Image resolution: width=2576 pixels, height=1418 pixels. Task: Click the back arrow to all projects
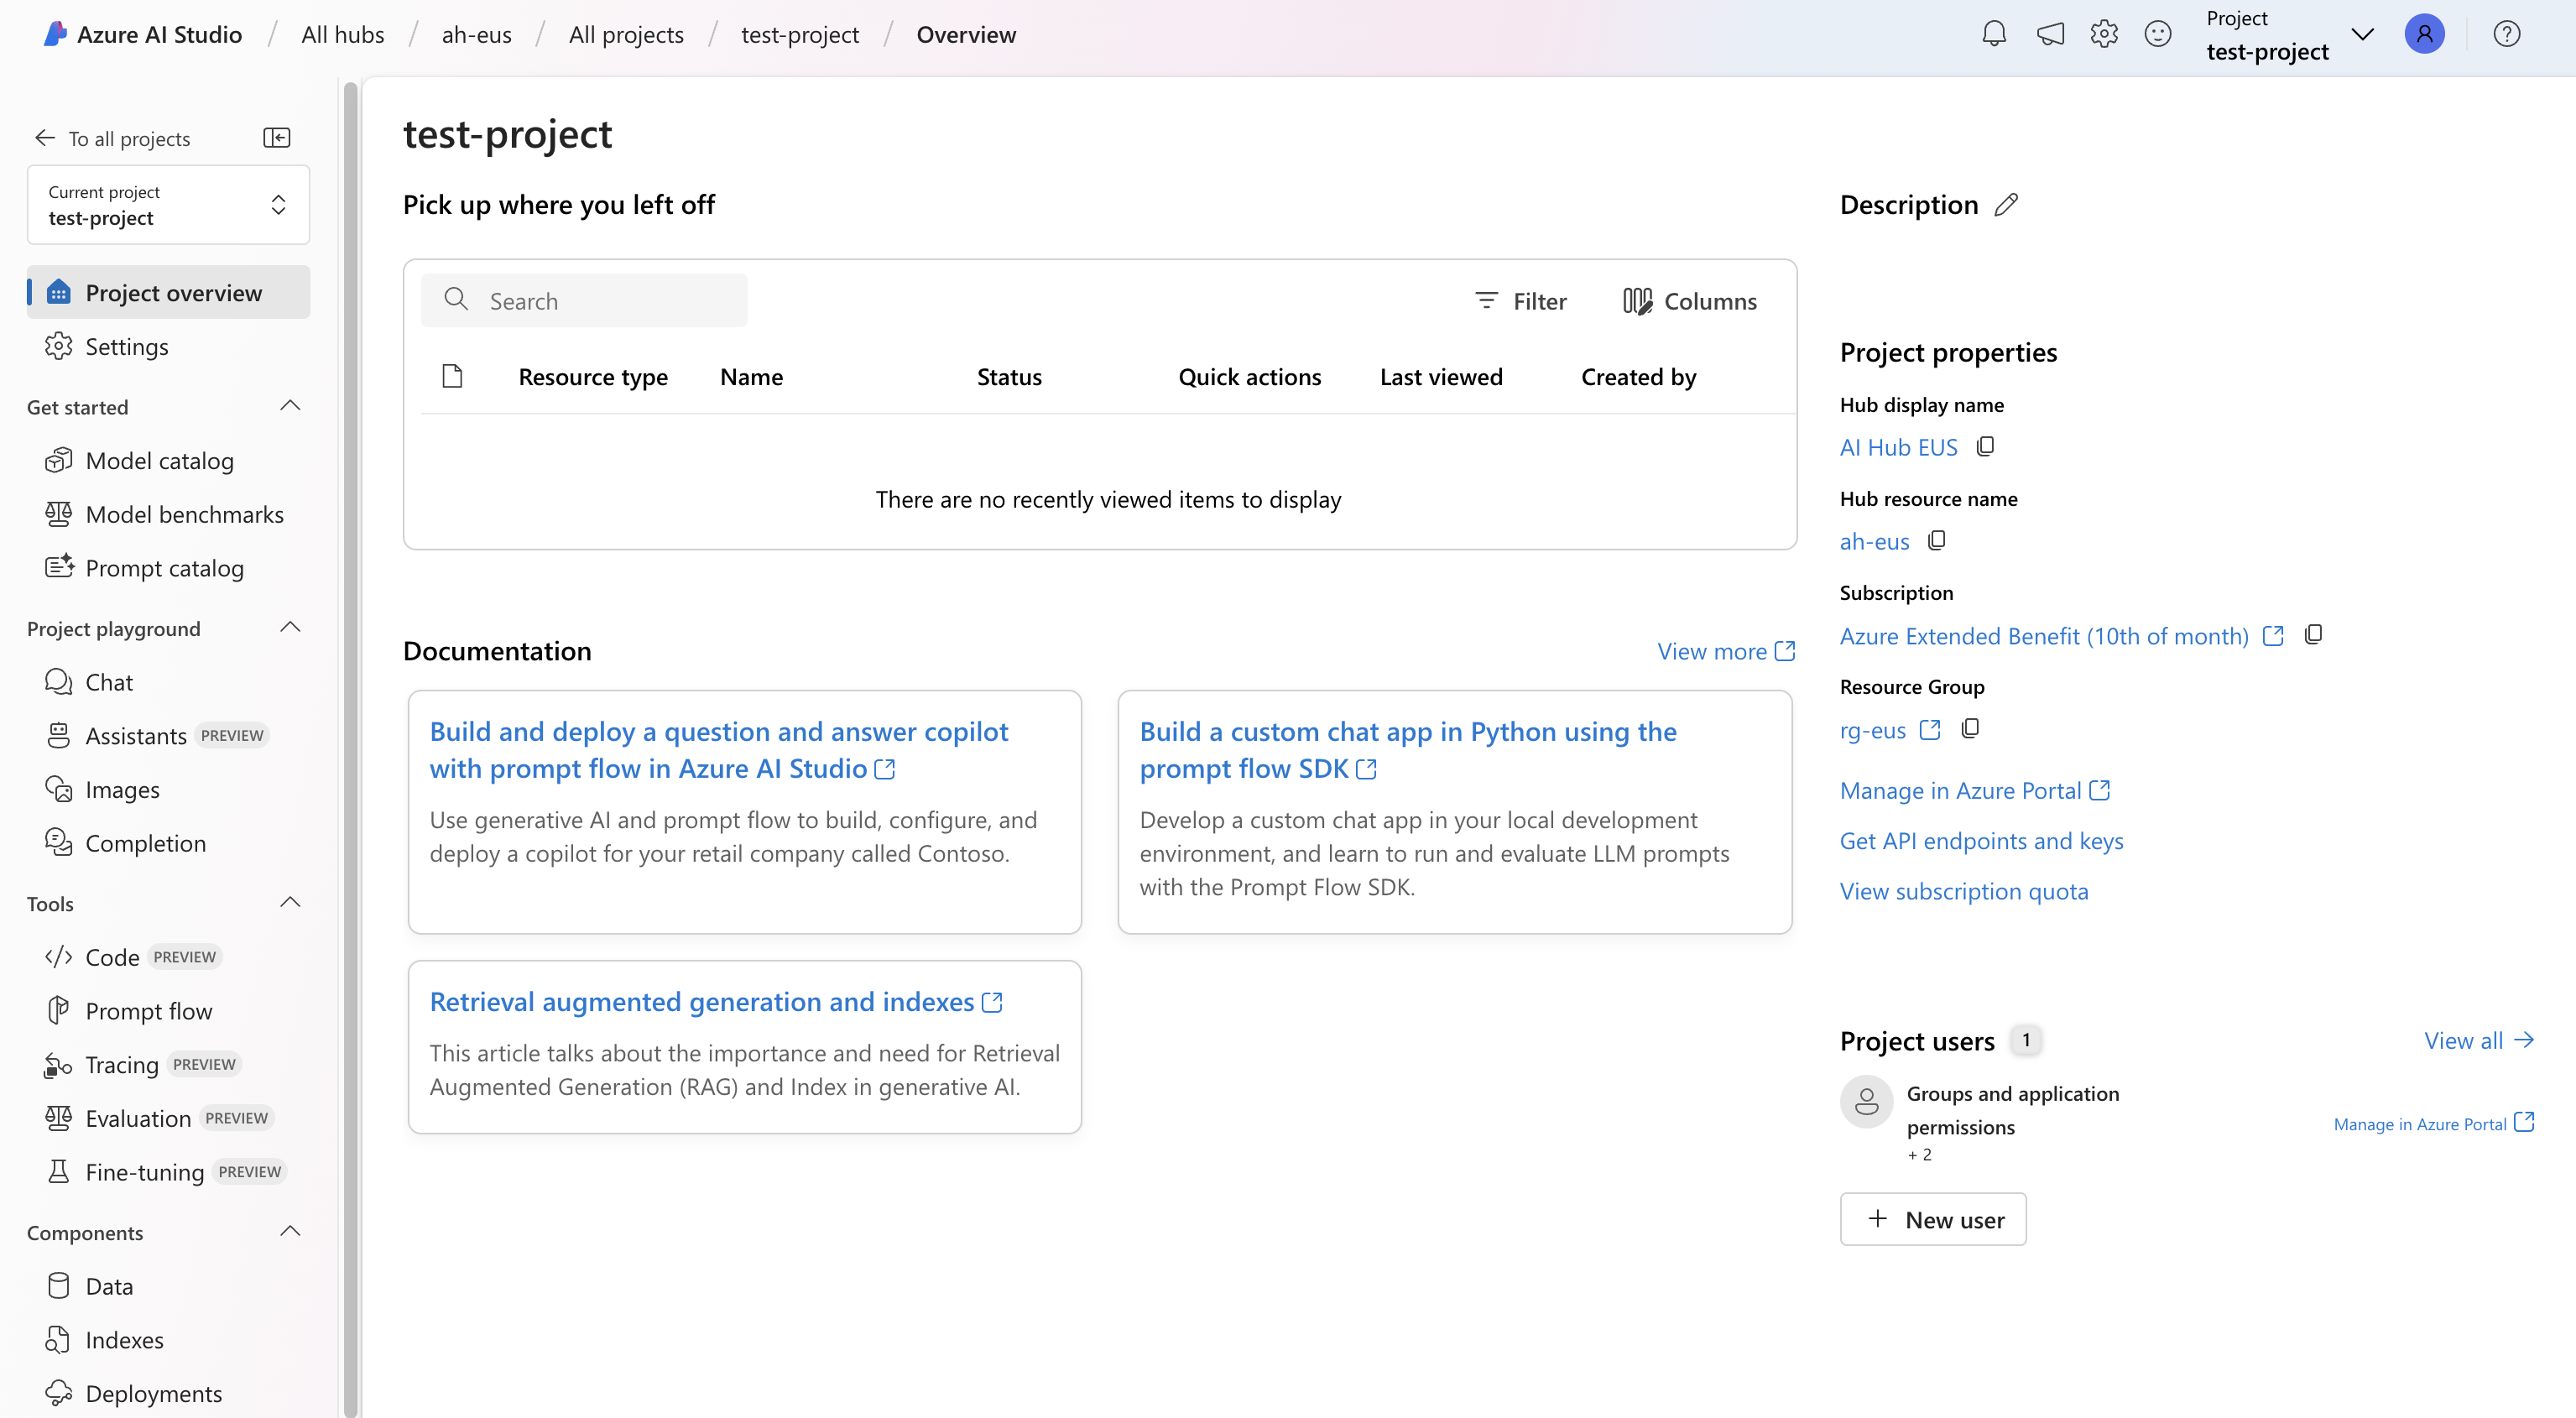44,138
